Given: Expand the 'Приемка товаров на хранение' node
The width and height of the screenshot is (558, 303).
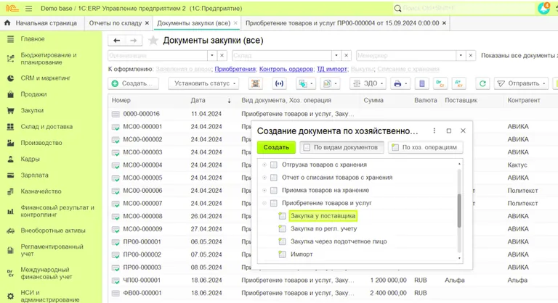Looking at the screenshot, I should coord(264,190).
